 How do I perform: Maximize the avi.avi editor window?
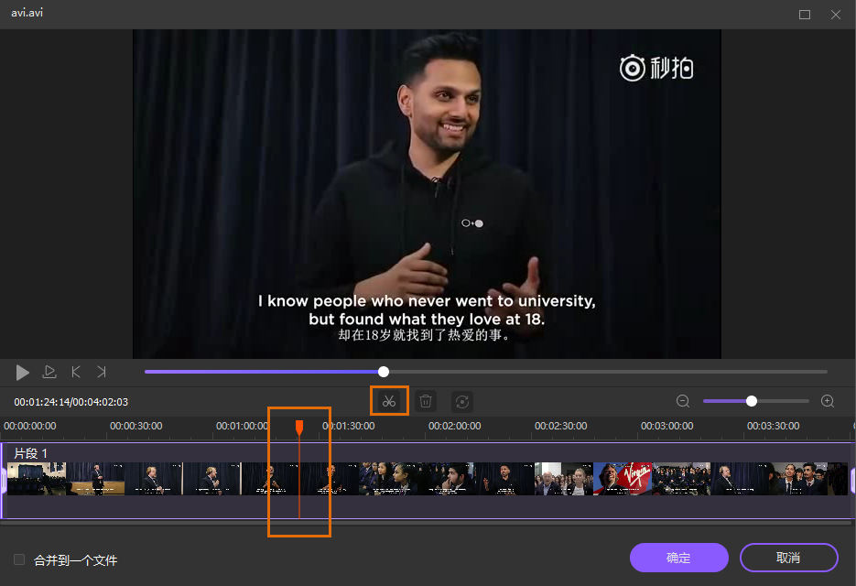(805, 15)
